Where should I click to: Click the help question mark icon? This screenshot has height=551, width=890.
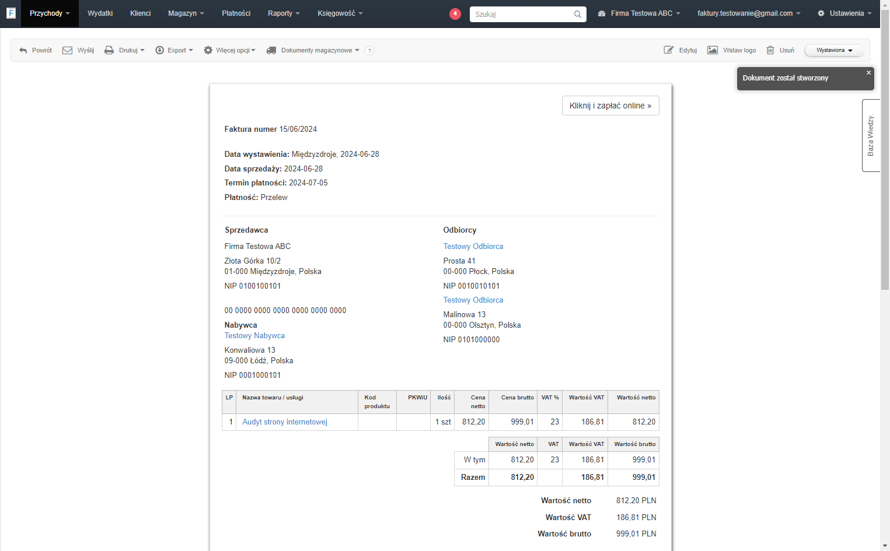coord(369,51)
